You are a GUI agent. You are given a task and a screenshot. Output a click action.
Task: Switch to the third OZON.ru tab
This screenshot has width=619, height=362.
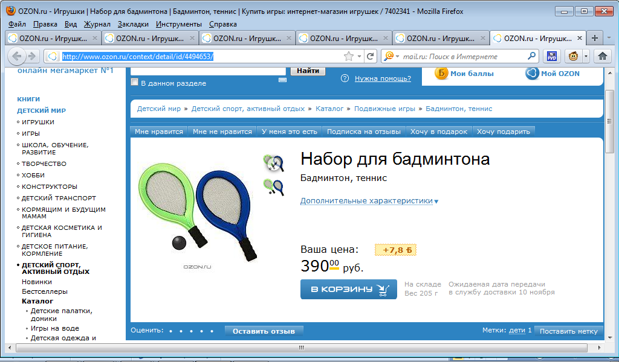click(247, 38)
